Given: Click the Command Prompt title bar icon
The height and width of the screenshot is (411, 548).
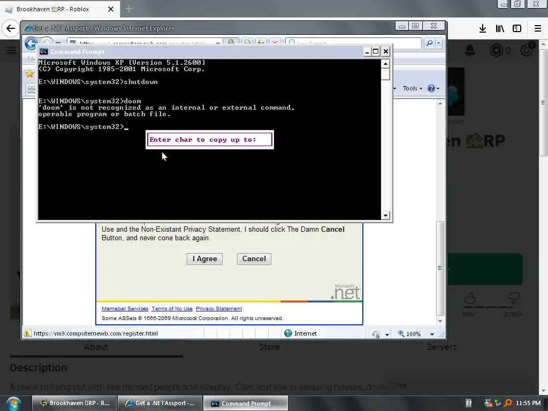Looking at the screenshot, I should tap(43, 52).
